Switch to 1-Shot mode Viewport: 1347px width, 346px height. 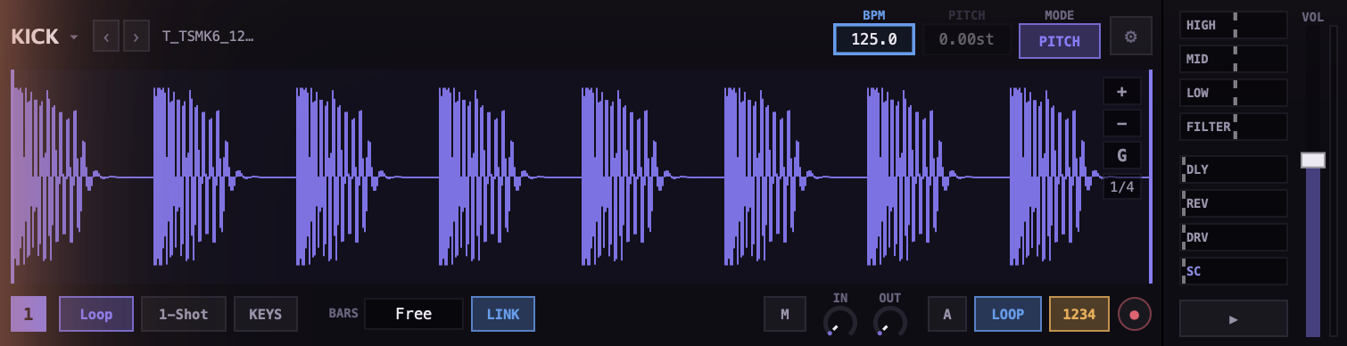(184, 314)
